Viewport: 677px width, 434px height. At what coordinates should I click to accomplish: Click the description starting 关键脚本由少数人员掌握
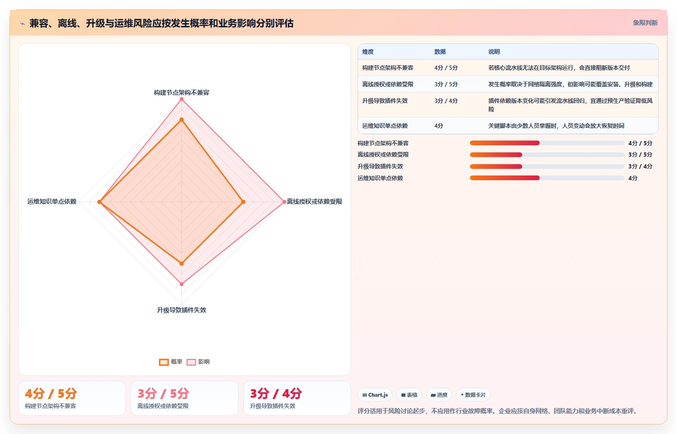[x=556, y=126]
